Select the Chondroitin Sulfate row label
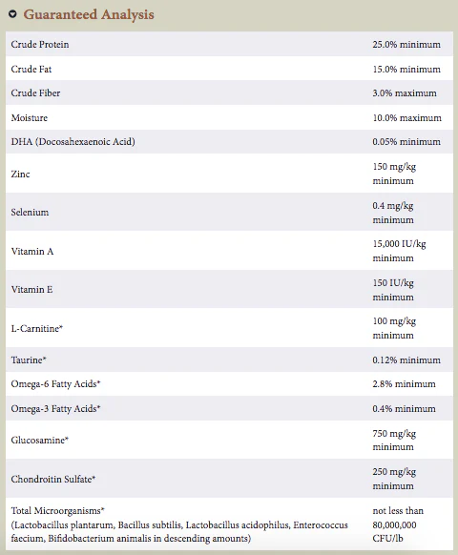458x555 pixels. coord(53,479)
